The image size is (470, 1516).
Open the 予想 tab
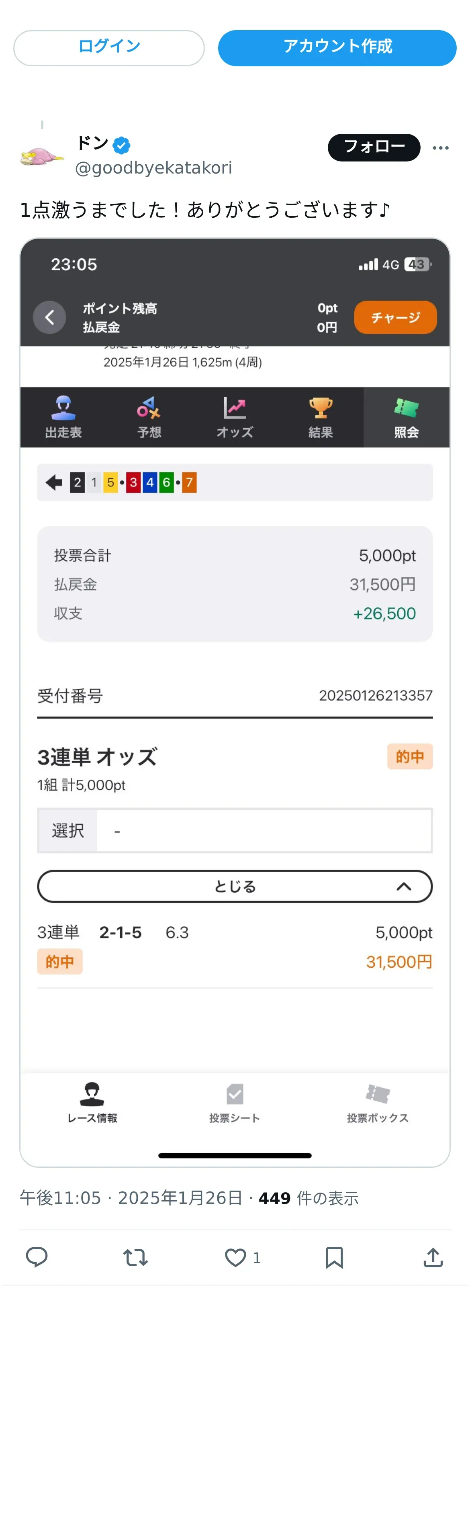[x=149, y=417]
